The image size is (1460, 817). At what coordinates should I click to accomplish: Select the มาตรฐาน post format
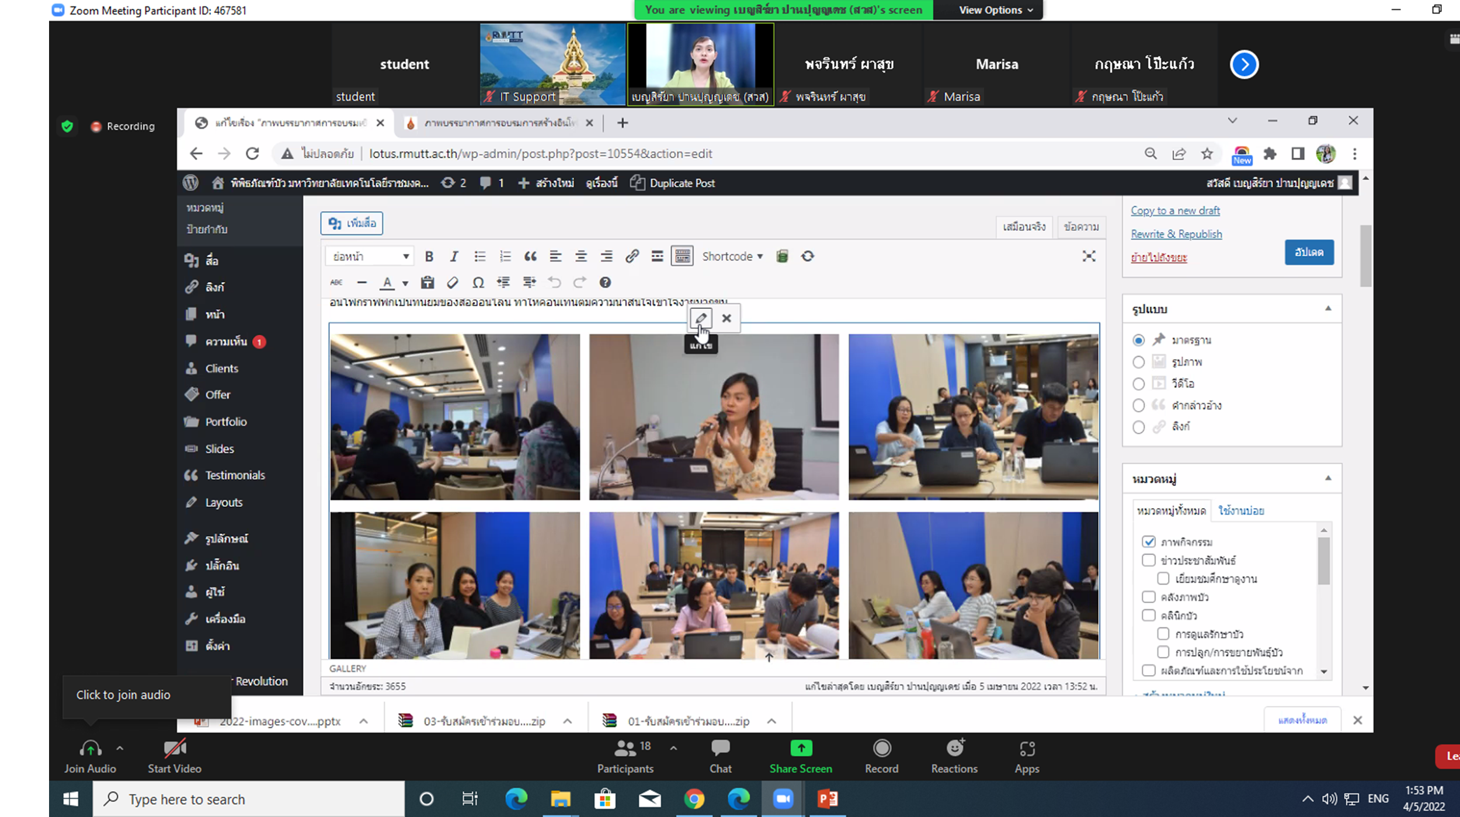coord(1138,340)
